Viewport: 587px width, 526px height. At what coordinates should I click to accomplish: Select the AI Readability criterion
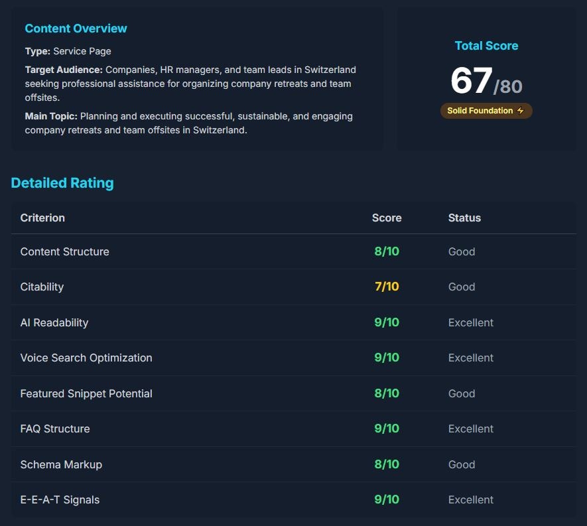[x=54, y=322]
